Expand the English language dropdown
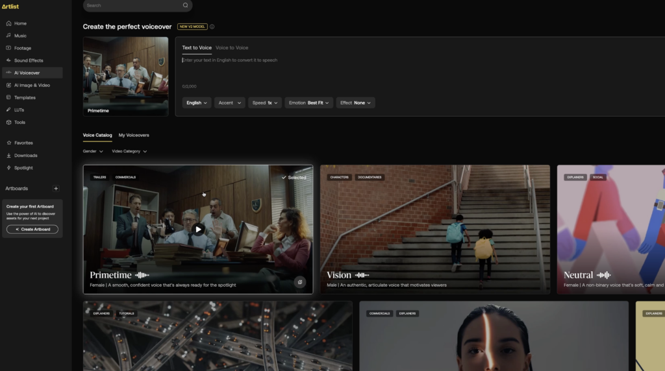665x371 pixels. pyautogui.click(x=197, y=102)
